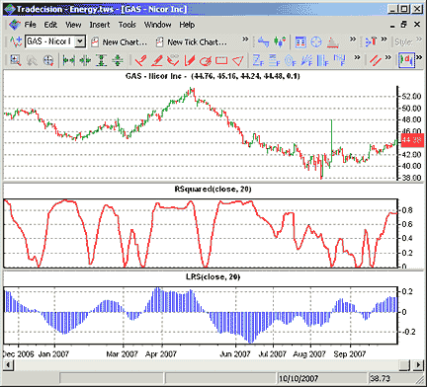Select the triangle drawing tool
The width and height of the screenshot is (427, 387).
238,60
